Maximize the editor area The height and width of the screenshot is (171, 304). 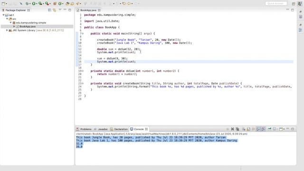tap(293, 10)
